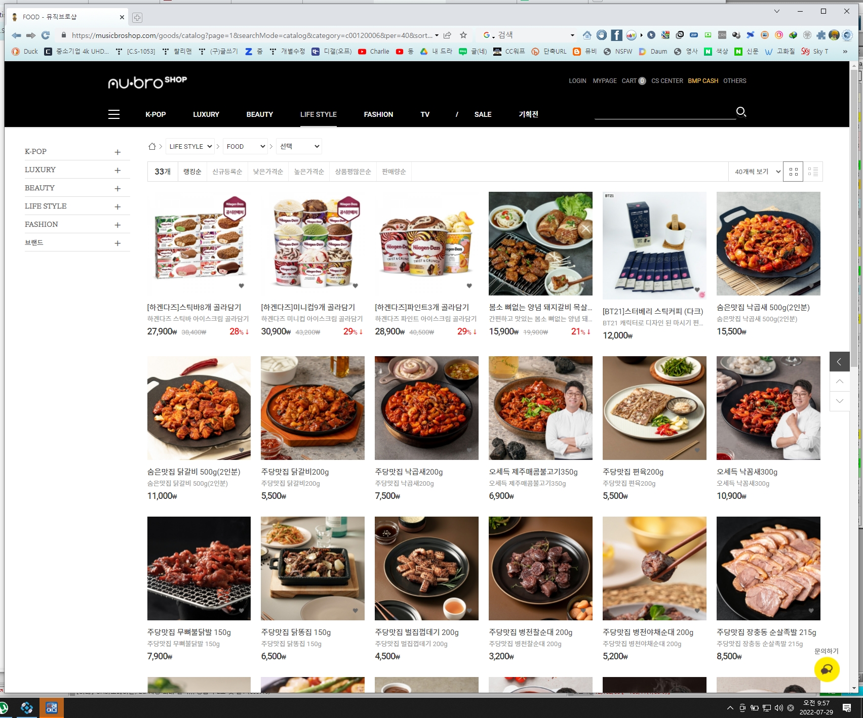Screen dimensions: 863x718
Task: Open the Duck bookmark
Action: [25, 51]
